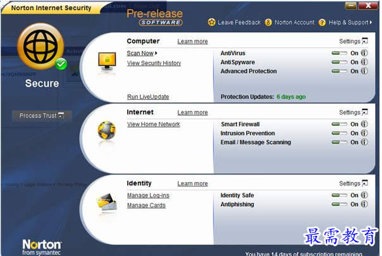Click the AntiVirus info icon
Screen dimensions: 382x256
[x=364, y=53]
